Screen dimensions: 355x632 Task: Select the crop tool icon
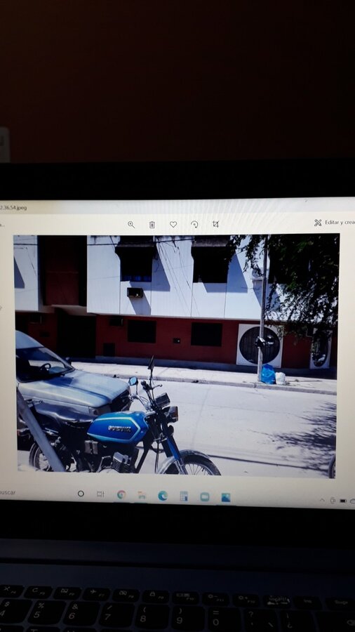coord(215,224)
